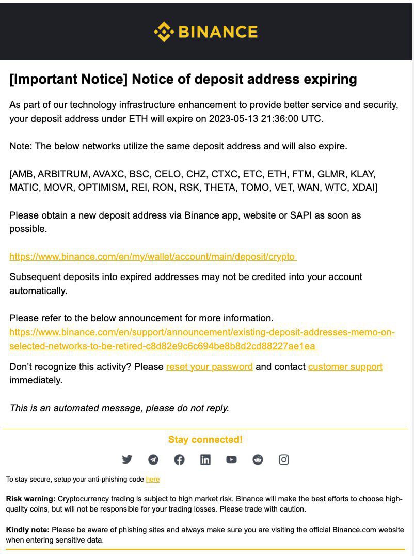
Task: Click the Binance diamond logo icon
Action: click(164, 32)
